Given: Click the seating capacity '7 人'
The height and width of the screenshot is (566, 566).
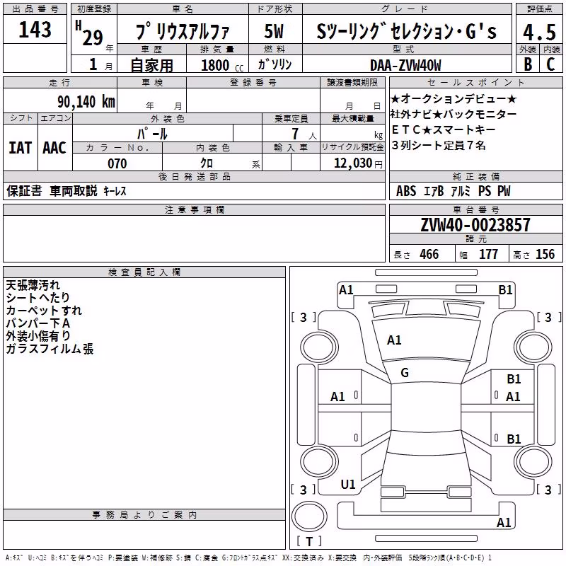Looking at the screenshot, I should coord(304,134).
